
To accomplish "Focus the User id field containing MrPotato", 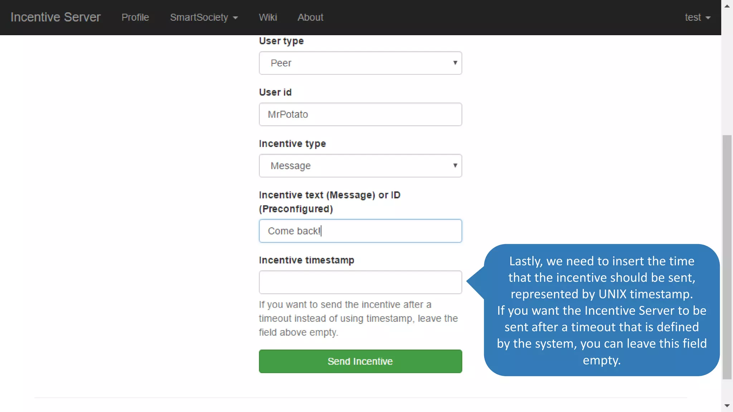I will [x=360, y=114].
